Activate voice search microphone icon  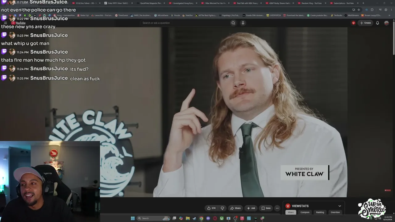243,23
